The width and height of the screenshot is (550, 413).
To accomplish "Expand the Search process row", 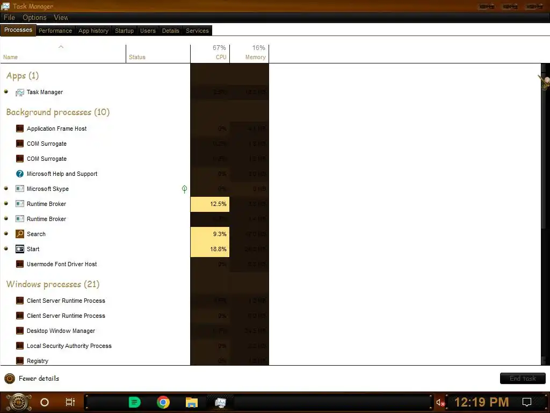I will click(x=6, y=234).
